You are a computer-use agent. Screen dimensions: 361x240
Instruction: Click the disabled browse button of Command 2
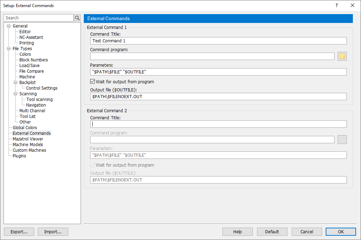click(342, 139)
